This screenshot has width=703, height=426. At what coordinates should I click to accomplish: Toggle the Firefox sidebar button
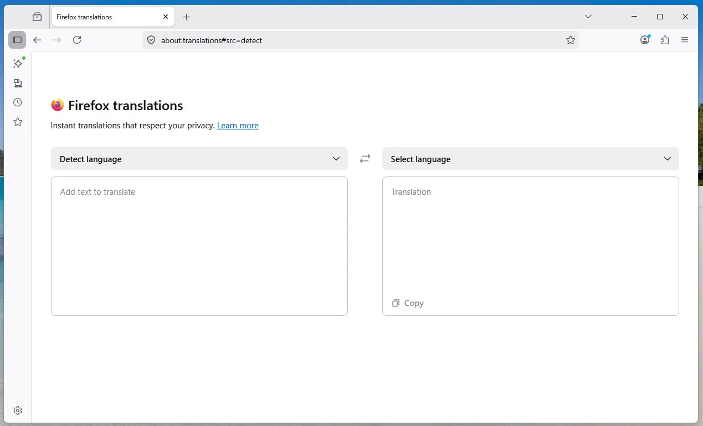17,40
